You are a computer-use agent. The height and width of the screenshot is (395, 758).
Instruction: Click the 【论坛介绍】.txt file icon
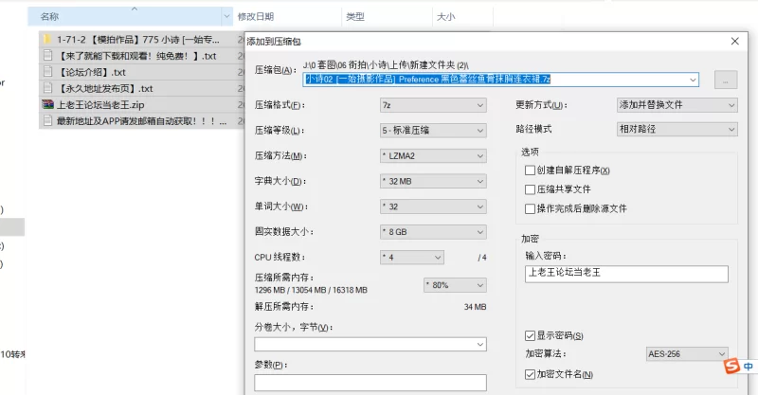[x=47, y=72]
